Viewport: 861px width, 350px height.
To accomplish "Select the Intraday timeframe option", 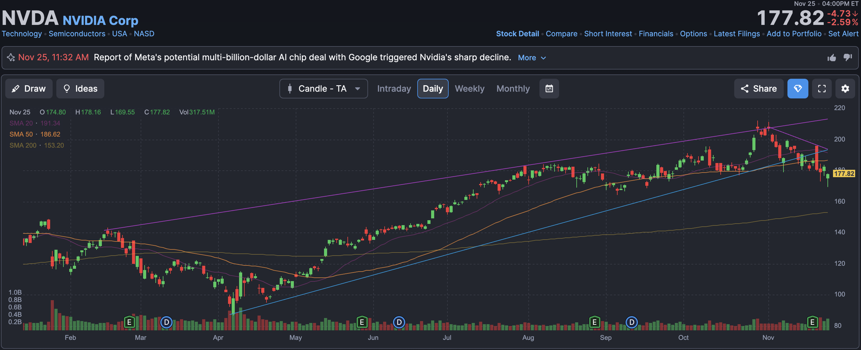I will pyautogui.click(x=394, y=89).
